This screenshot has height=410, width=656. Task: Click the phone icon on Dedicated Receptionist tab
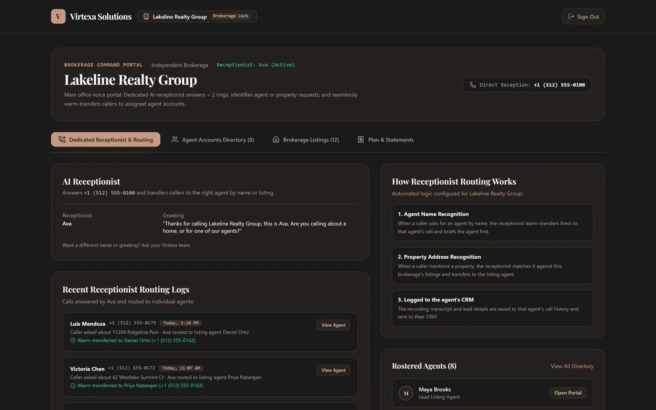[x=62, y=139]
